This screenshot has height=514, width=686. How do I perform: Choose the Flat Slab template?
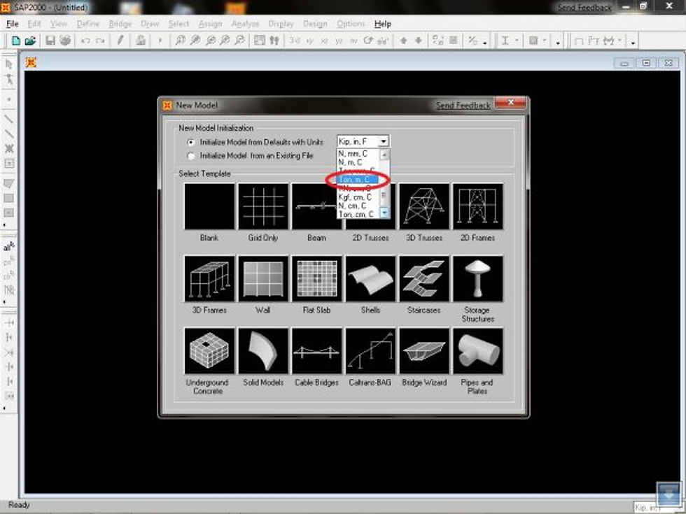tap(316, 279)
